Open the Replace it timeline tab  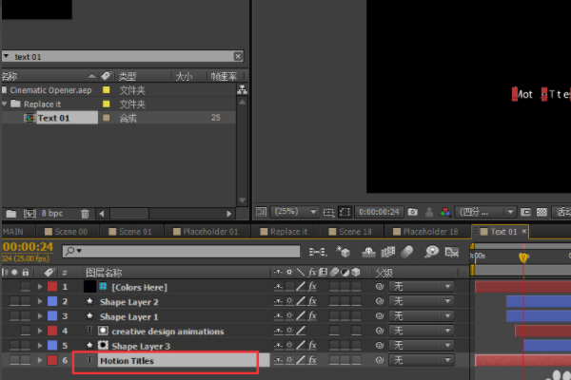284,232
